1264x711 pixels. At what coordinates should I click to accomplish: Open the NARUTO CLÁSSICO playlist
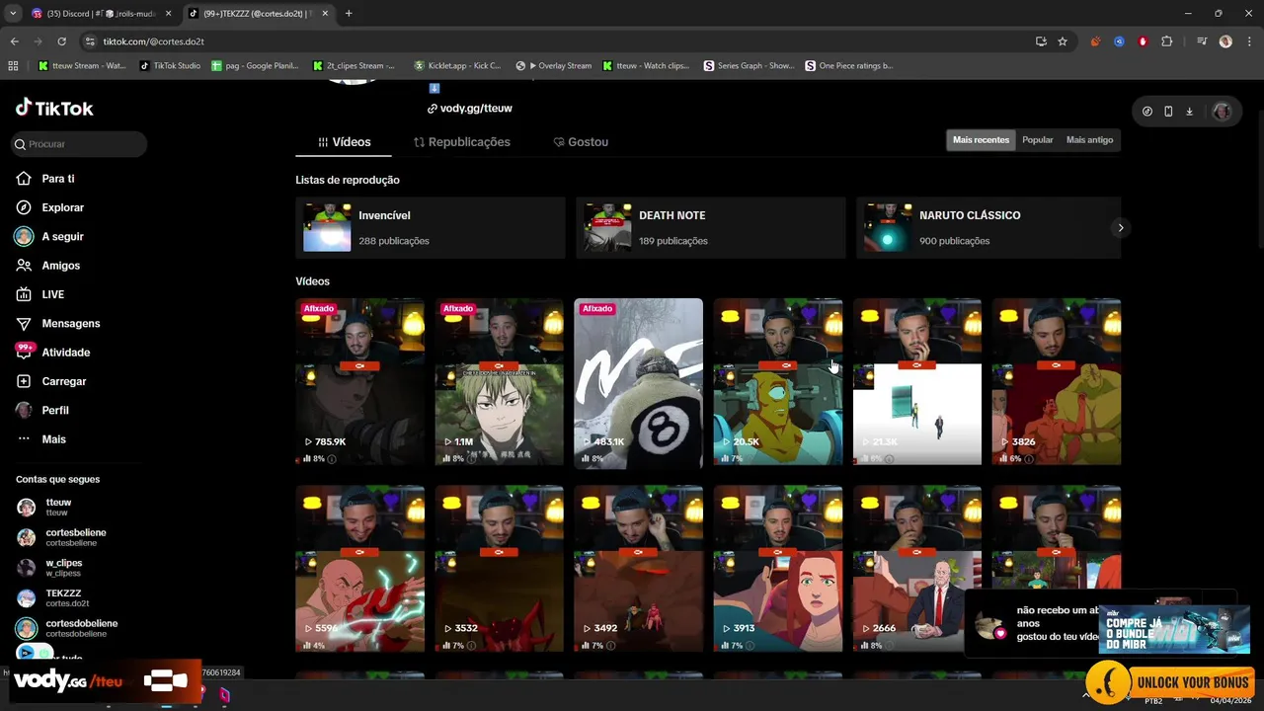tap(988, 228)
